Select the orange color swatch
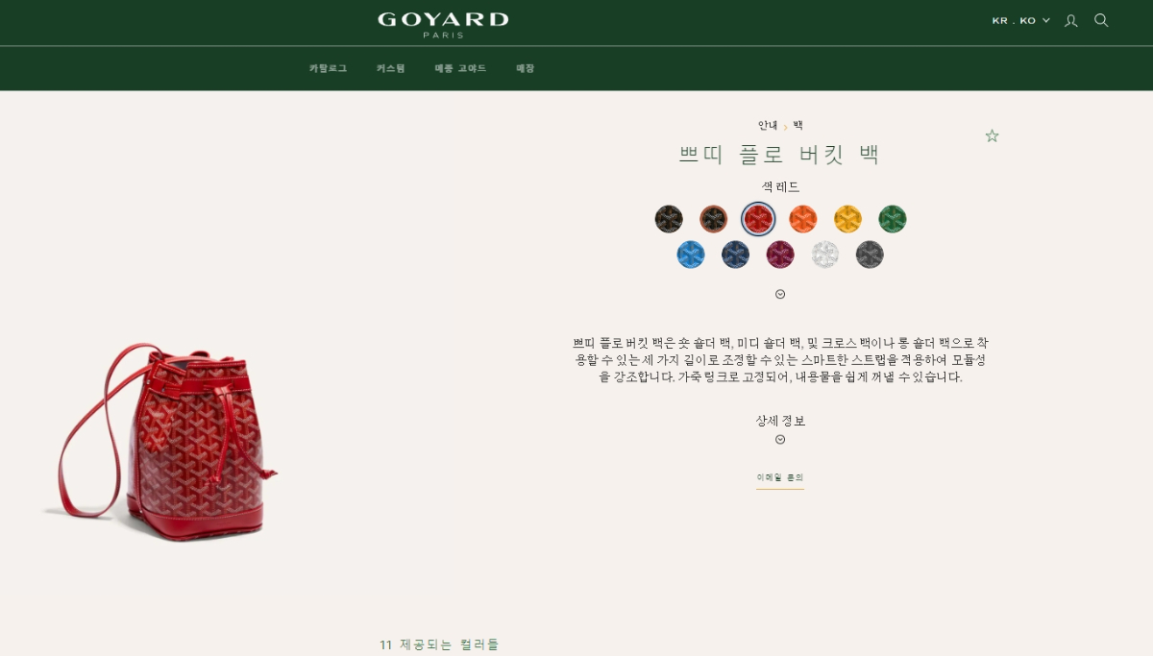 (802, 219)
